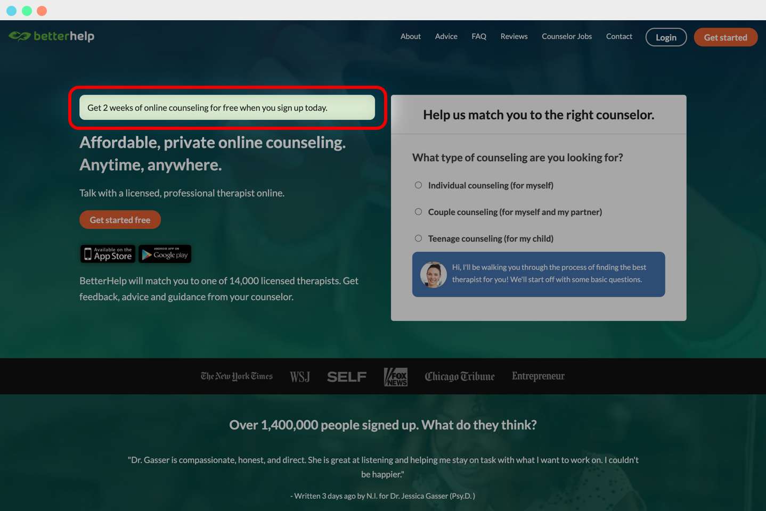This screenshot has width=766, height=511.
Task: Click 'BetterHelp will match you' paragraph
Action: pos(219,289)
